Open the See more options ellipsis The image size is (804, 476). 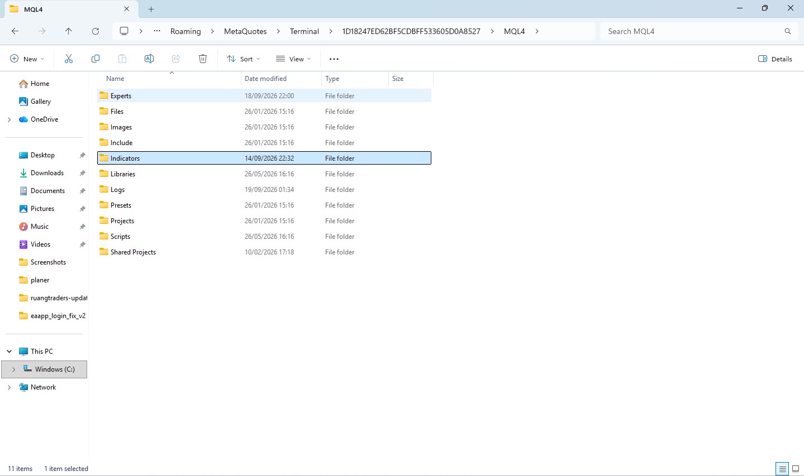334,59
